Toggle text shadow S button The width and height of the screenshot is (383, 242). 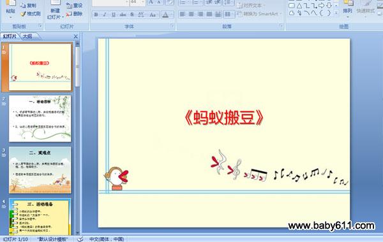point(132,15)
